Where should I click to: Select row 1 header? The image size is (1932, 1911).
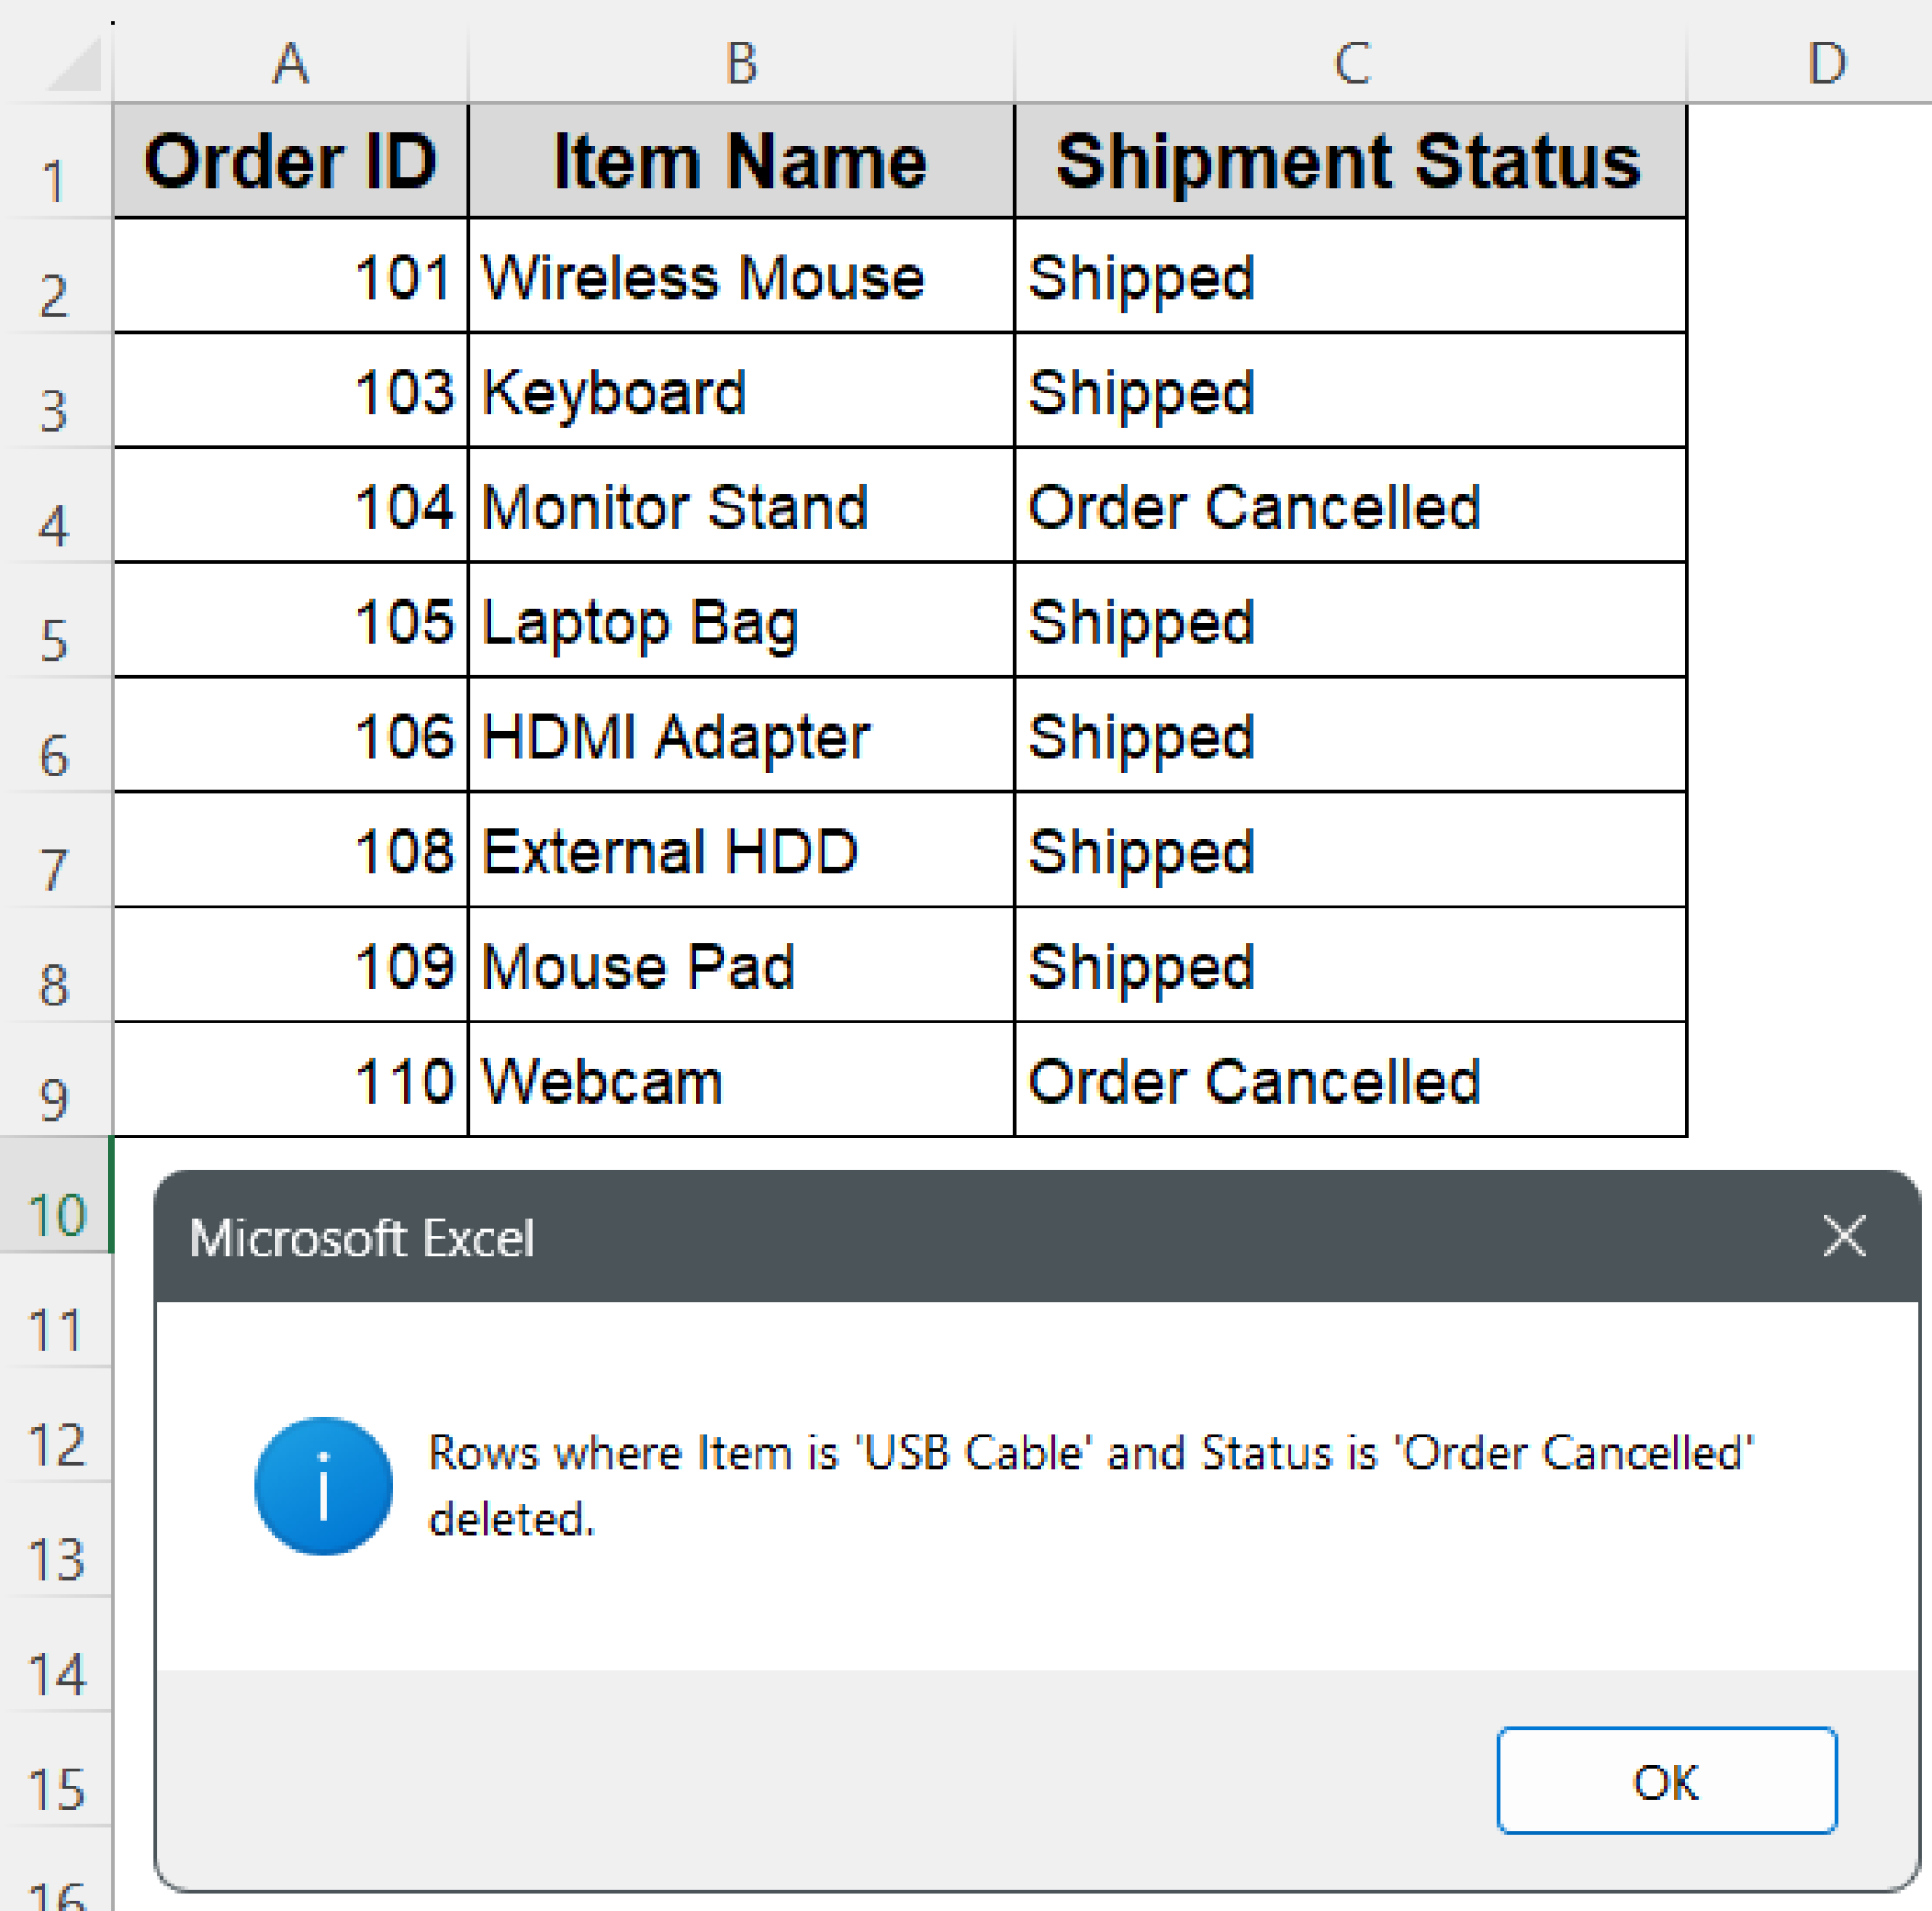[55, 180]
